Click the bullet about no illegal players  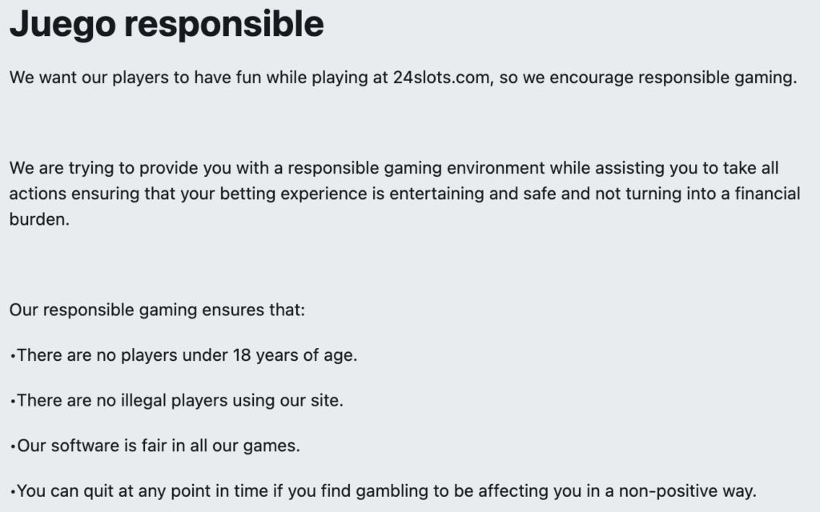point(178,400)
